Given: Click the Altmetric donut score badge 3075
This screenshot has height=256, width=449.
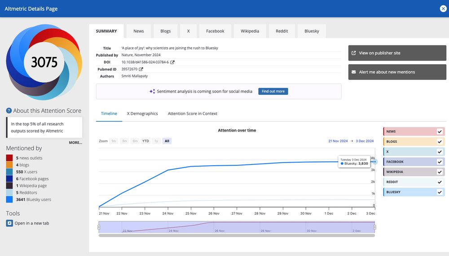Looking at the screenshot, I should coord(44,62).
